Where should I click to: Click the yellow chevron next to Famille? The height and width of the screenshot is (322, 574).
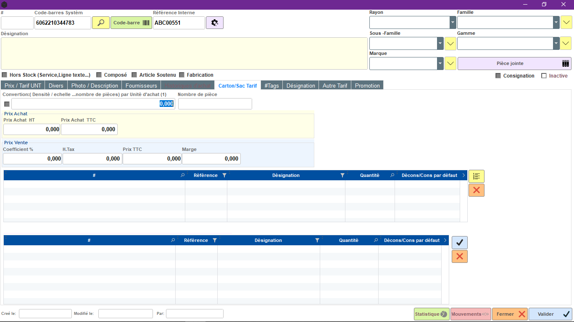[x=566, y=22]
